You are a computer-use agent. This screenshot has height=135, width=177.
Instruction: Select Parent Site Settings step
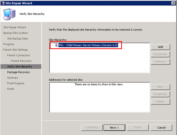point(16,50)
